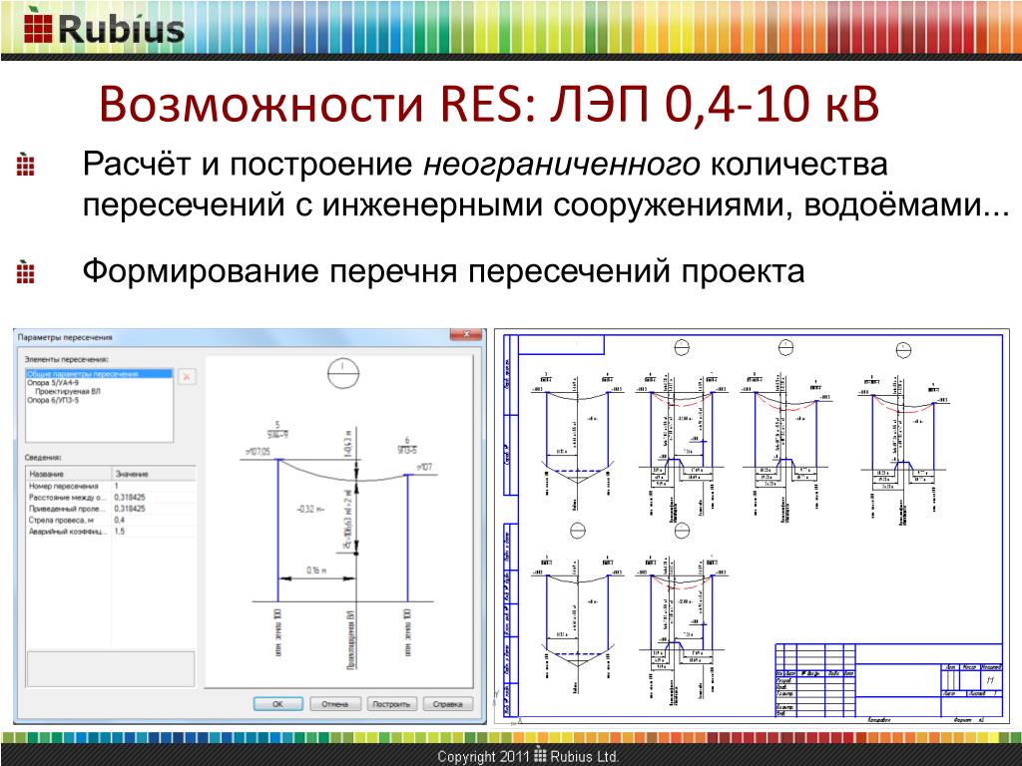Click the slide title 'Возможности RES: ЛЭП 0,4-10 кВ'

pos(489,104)
